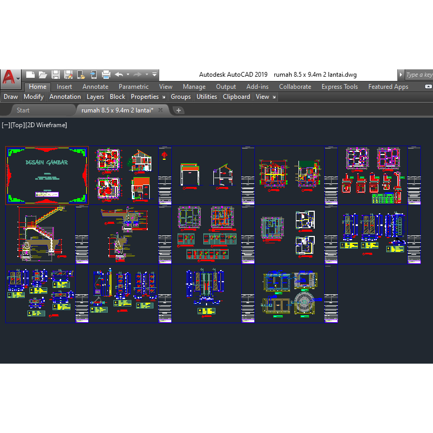Viewport: 433px width, 433px height.
Task: Open View panel dialog launcher arrow
Action: 274,97
